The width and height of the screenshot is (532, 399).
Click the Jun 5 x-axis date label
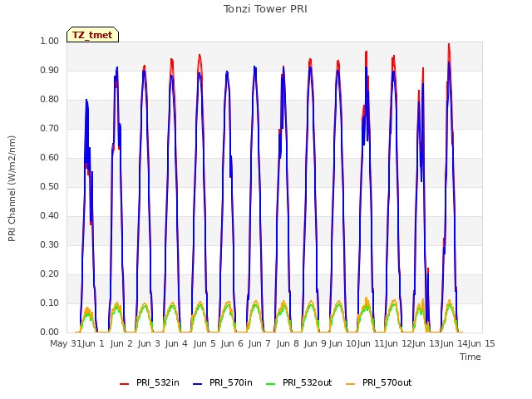click(204, 343)
